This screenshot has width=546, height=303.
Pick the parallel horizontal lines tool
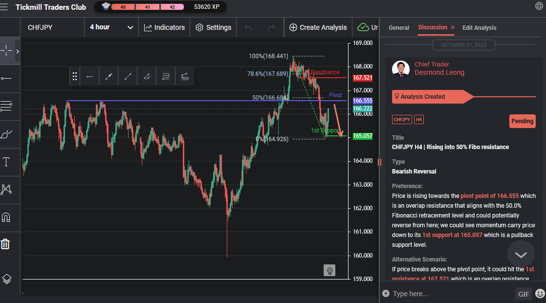point(166,76)
